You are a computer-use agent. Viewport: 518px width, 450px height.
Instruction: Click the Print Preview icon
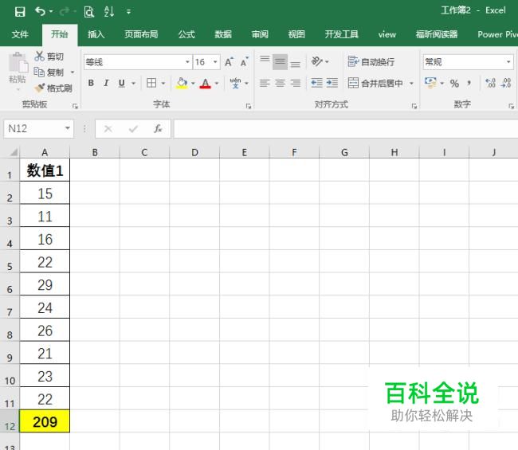pos(89,12)
